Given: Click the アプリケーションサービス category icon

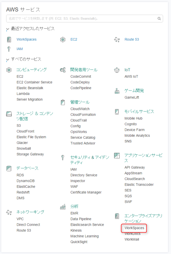Looking at the screenshot, I should point(117,156).
